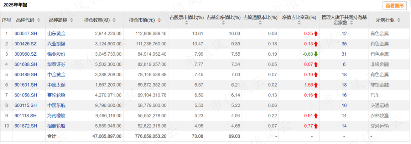Viewport: 411px width, 144px height.
Task: Select 农林牧渔 industry cell
Action: pyautogui.click(x=380, y=116)
